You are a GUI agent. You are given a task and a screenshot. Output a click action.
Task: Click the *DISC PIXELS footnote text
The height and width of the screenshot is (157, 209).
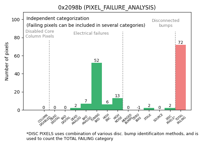[112, 136]
